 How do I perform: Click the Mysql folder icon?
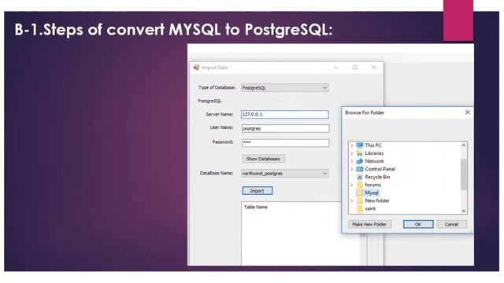pos(360,193)
